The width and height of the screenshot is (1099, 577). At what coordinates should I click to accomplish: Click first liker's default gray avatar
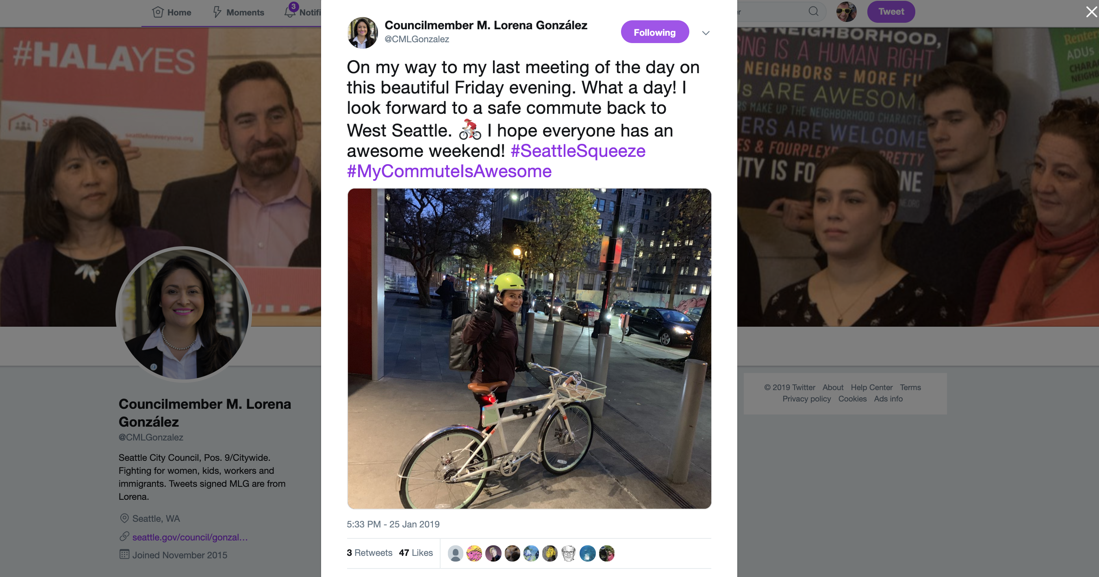tap(455, 553)
